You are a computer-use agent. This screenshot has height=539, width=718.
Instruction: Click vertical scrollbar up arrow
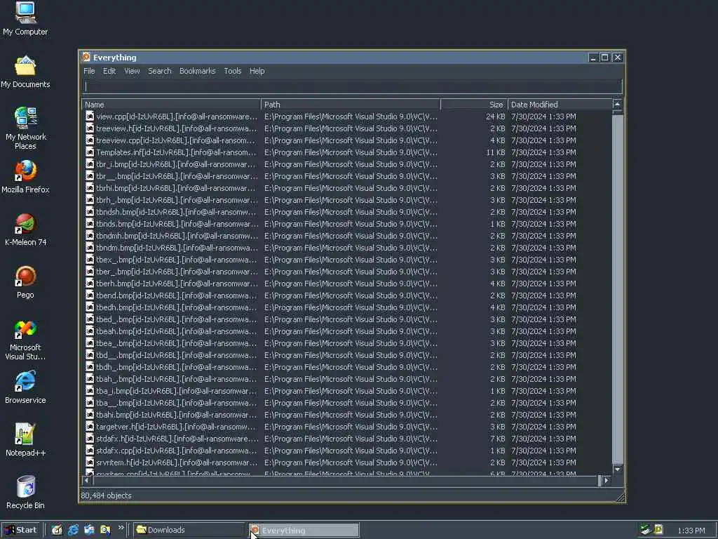pos(618,105)
